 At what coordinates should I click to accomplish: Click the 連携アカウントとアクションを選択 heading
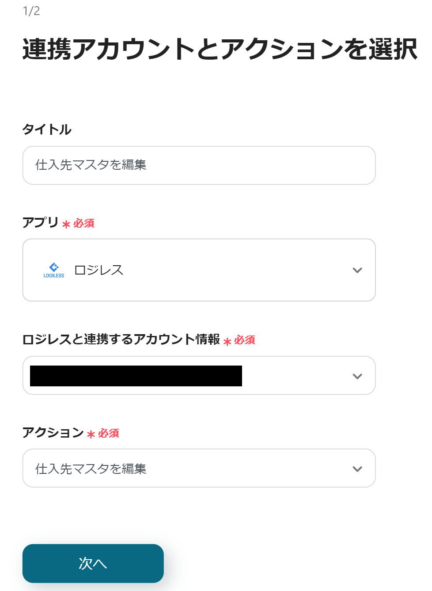(220, 49)
